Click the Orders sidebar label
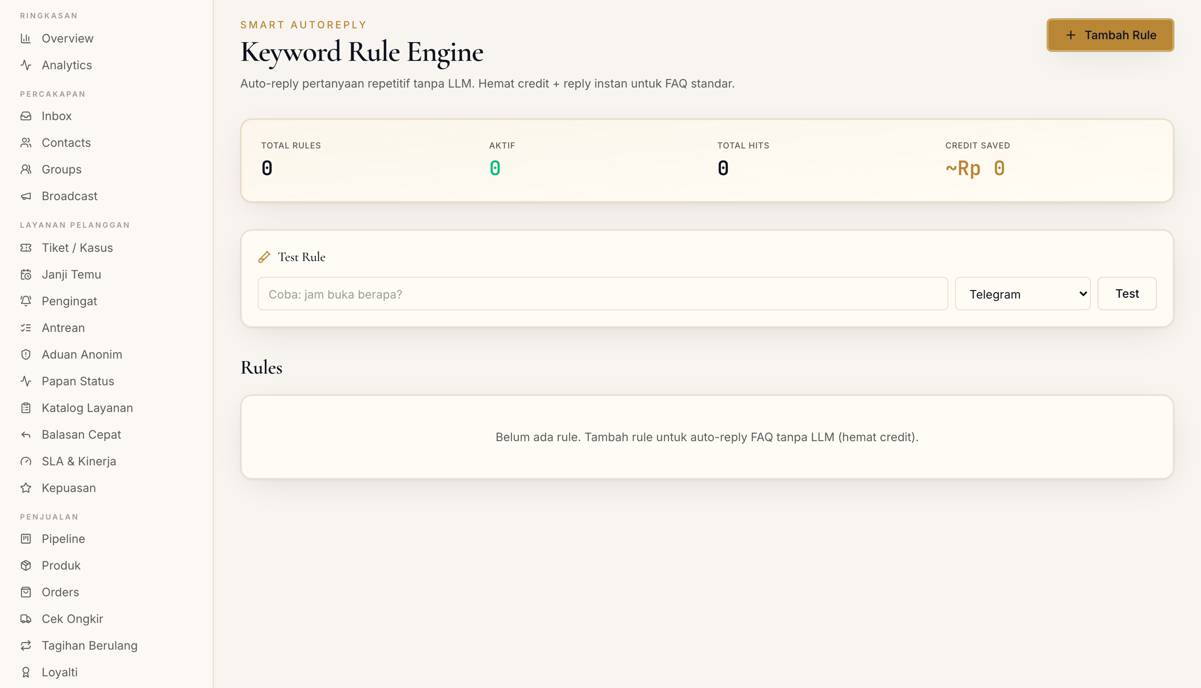The width and height of the screenshot is (1201, 688). tap(60, 592)
